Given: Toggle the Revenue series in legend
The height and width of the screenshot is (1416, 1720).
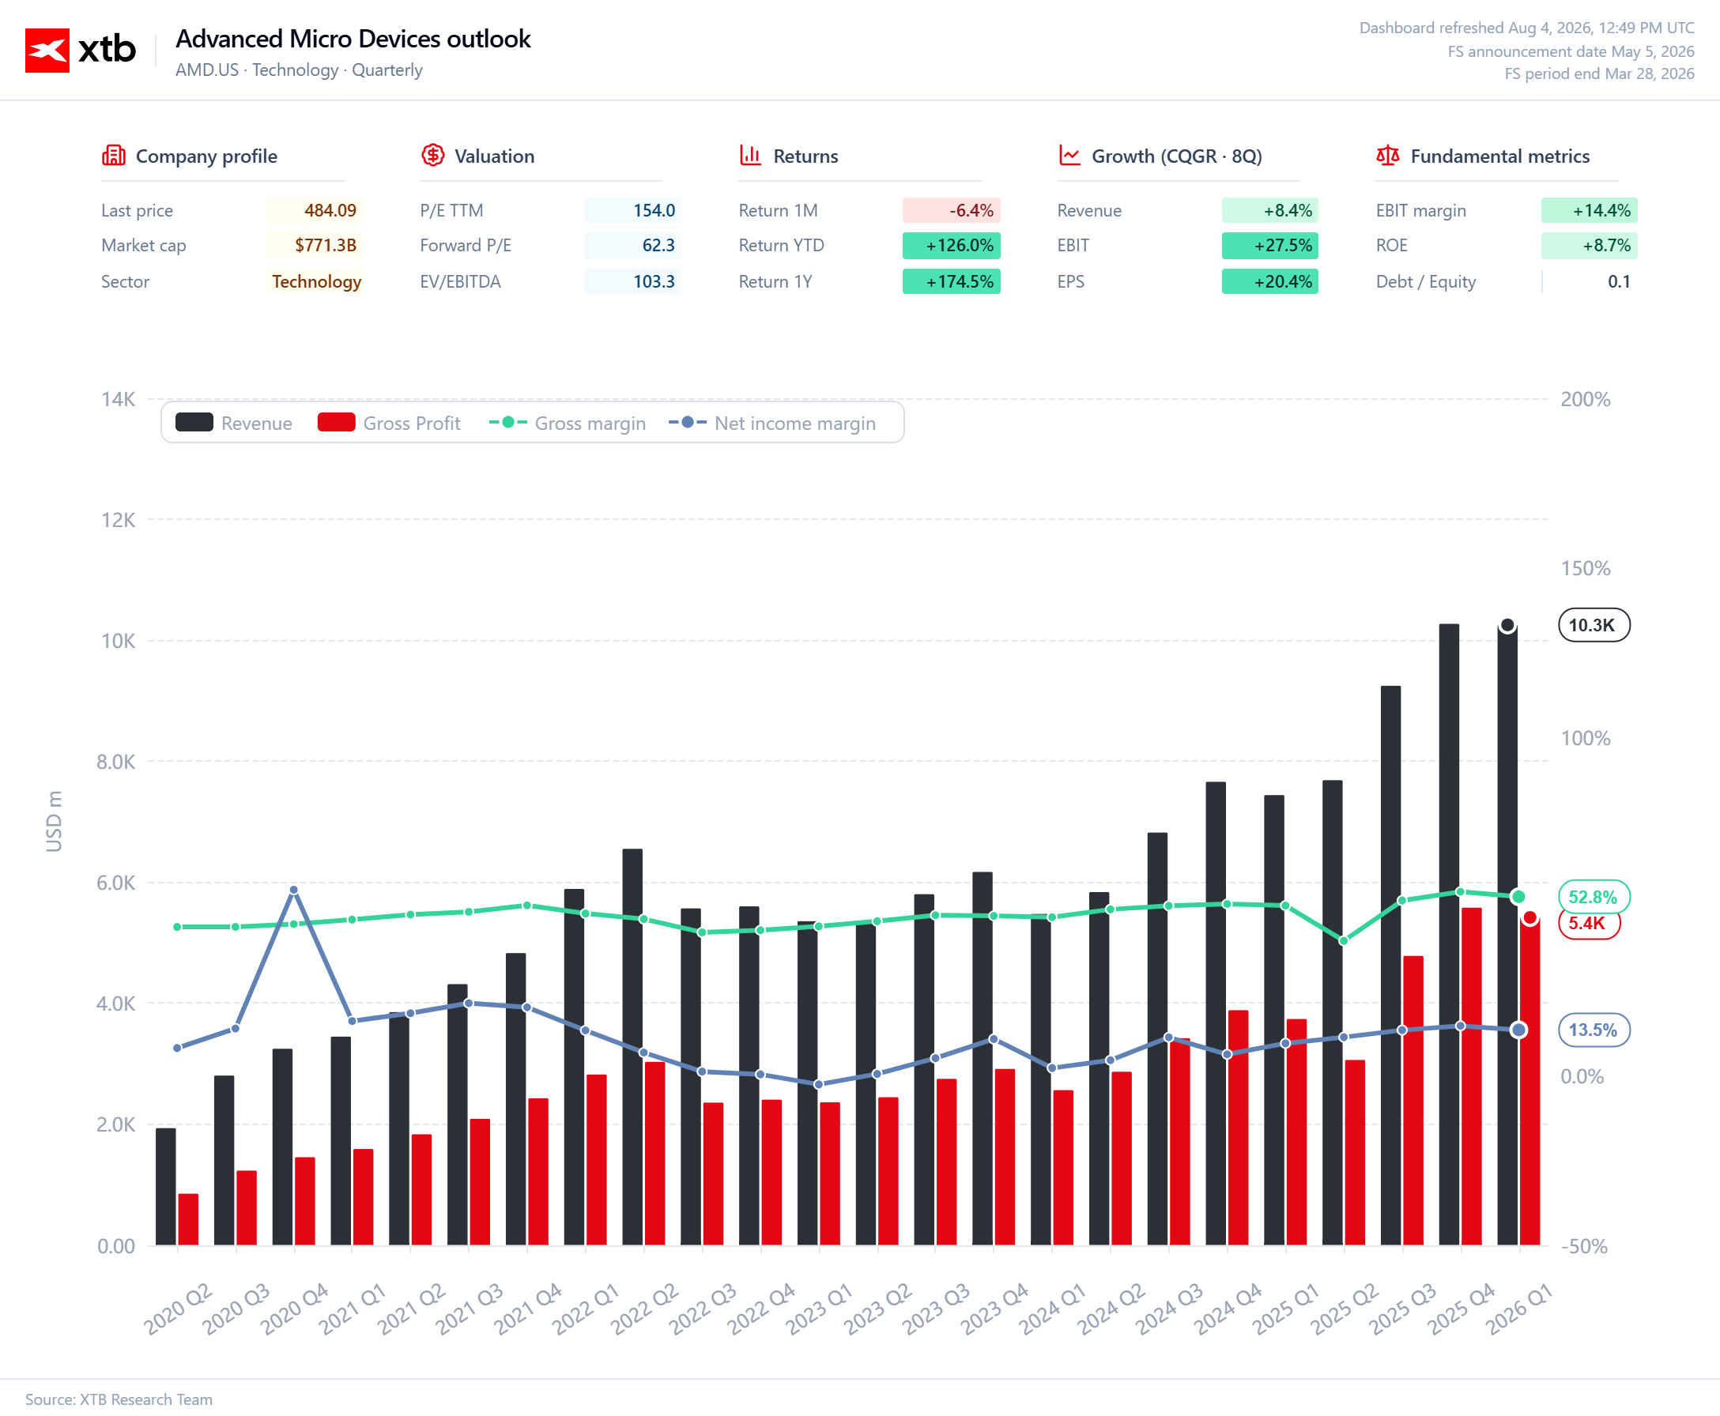Looking at the screenshot, I should [234, 423].
